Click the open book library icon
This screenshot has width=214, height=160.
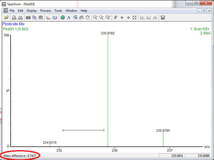(55, 18)
